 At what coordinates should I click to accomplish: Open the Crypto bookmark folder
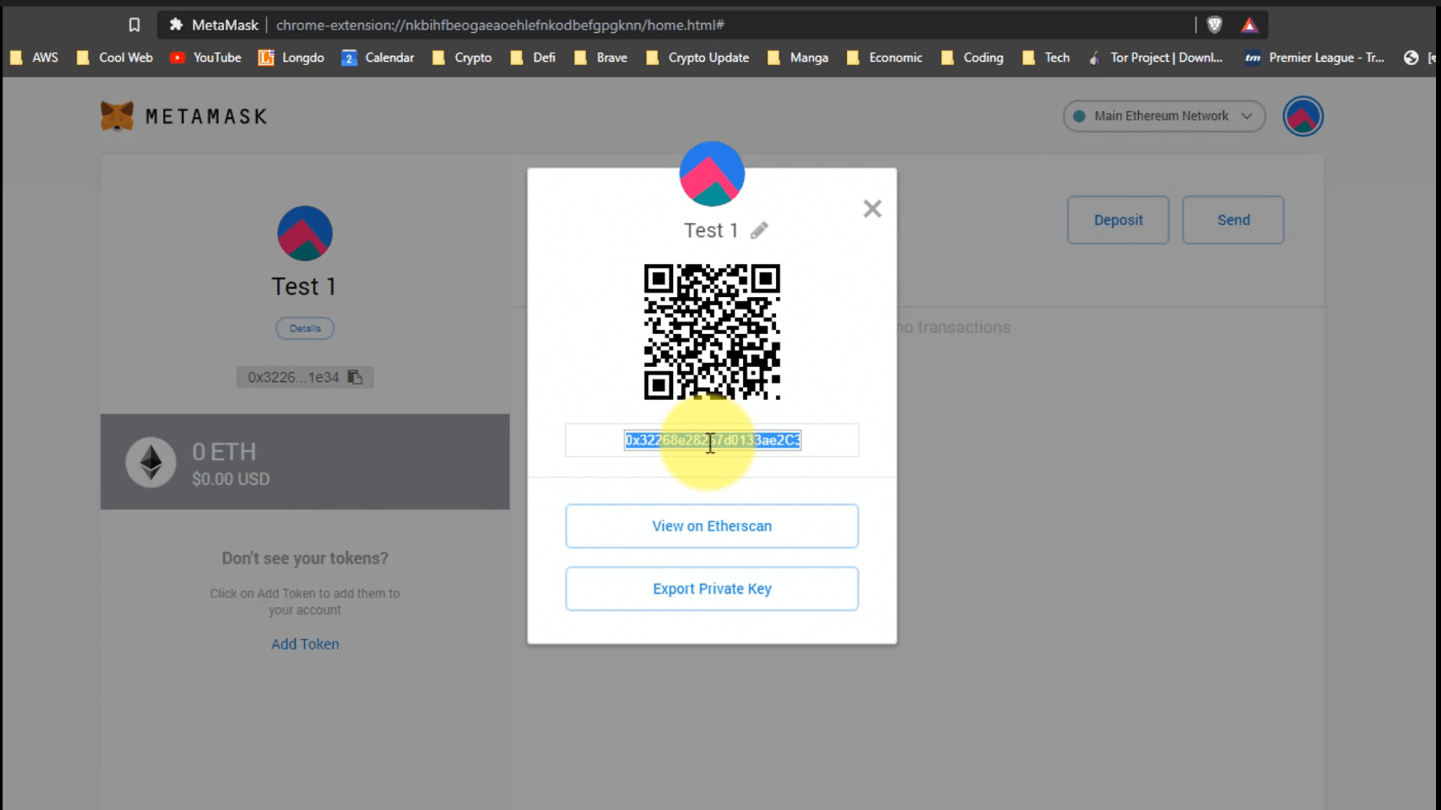tap(463, 58)
